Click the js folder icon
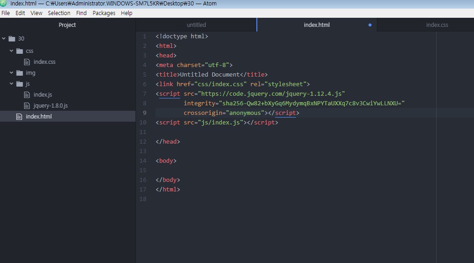474x263 pixels. tap(20, 84)
